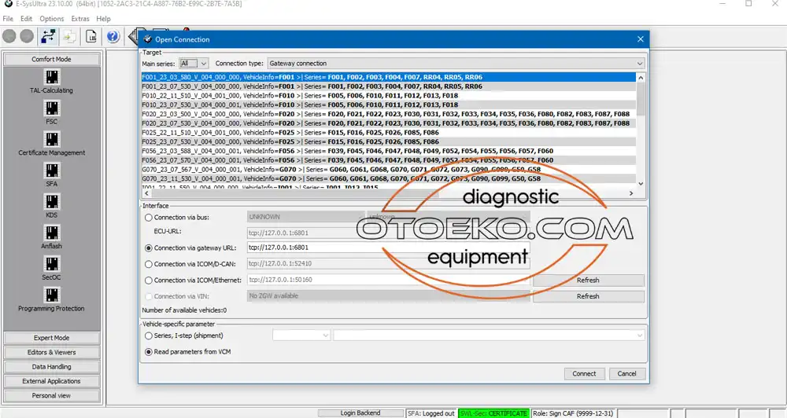
Task: Close the Open Connection dialog
Action: point(640,39)
